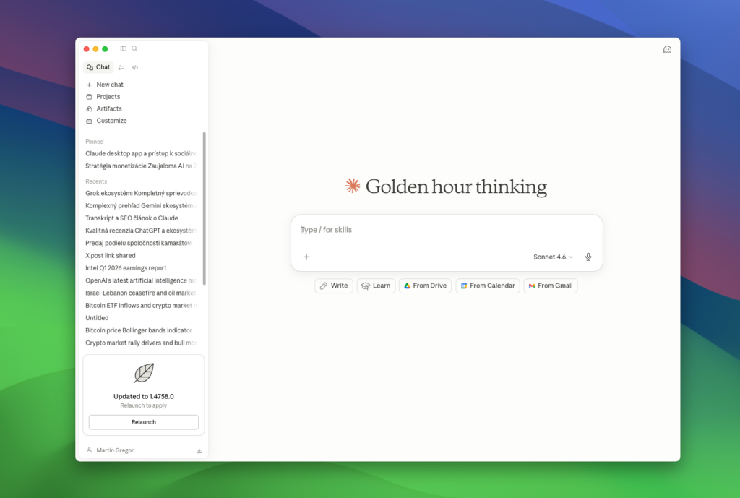The width and height of the screenshot is (740, 498).
Task: Toggle the sidebar panel icon
Action: [124, 48]
